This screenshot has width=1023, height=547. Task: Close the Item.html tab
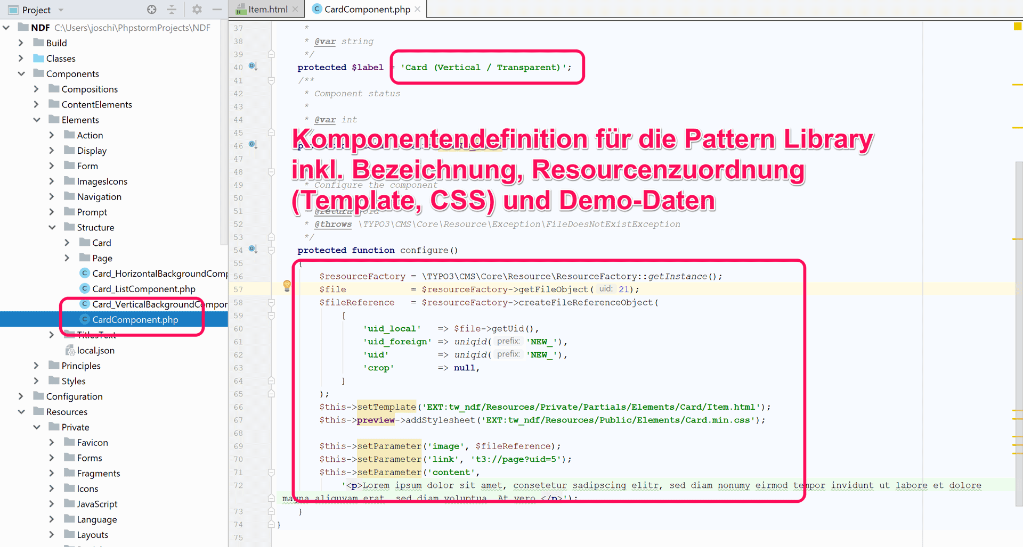coord(295,9)
